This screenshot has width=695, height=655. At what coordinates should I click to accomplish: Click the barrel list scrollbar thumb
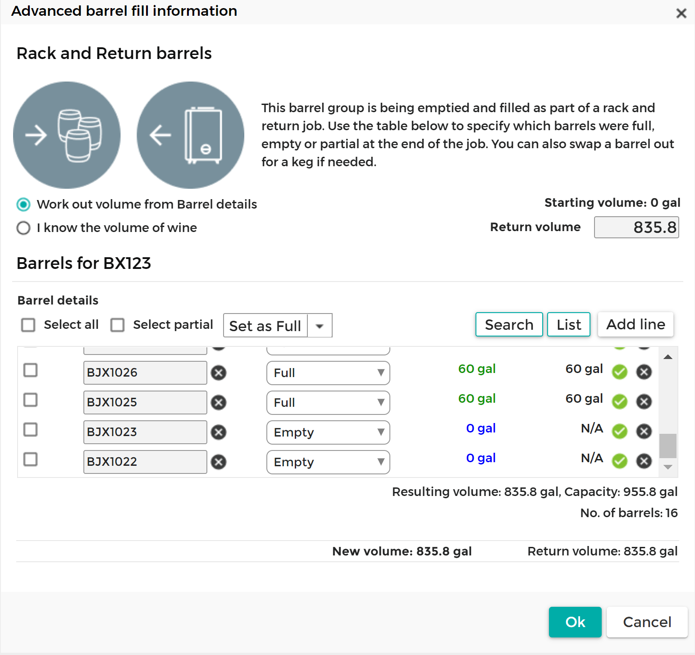(668, 446)
